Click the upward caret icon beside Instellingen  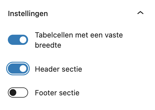coord(140,13)
